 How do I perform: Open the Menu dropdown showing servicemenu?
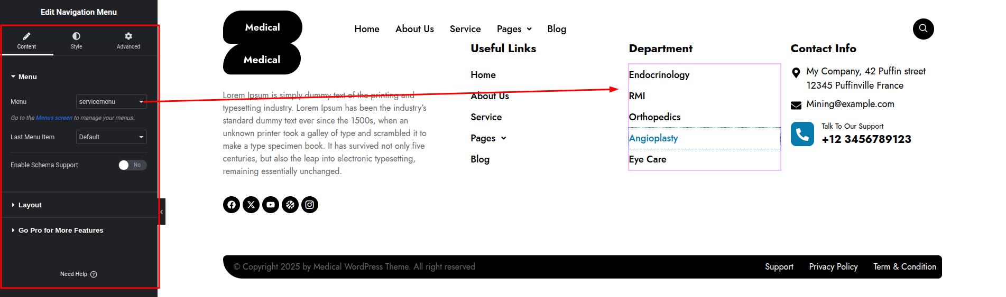(x=111, y=102)
